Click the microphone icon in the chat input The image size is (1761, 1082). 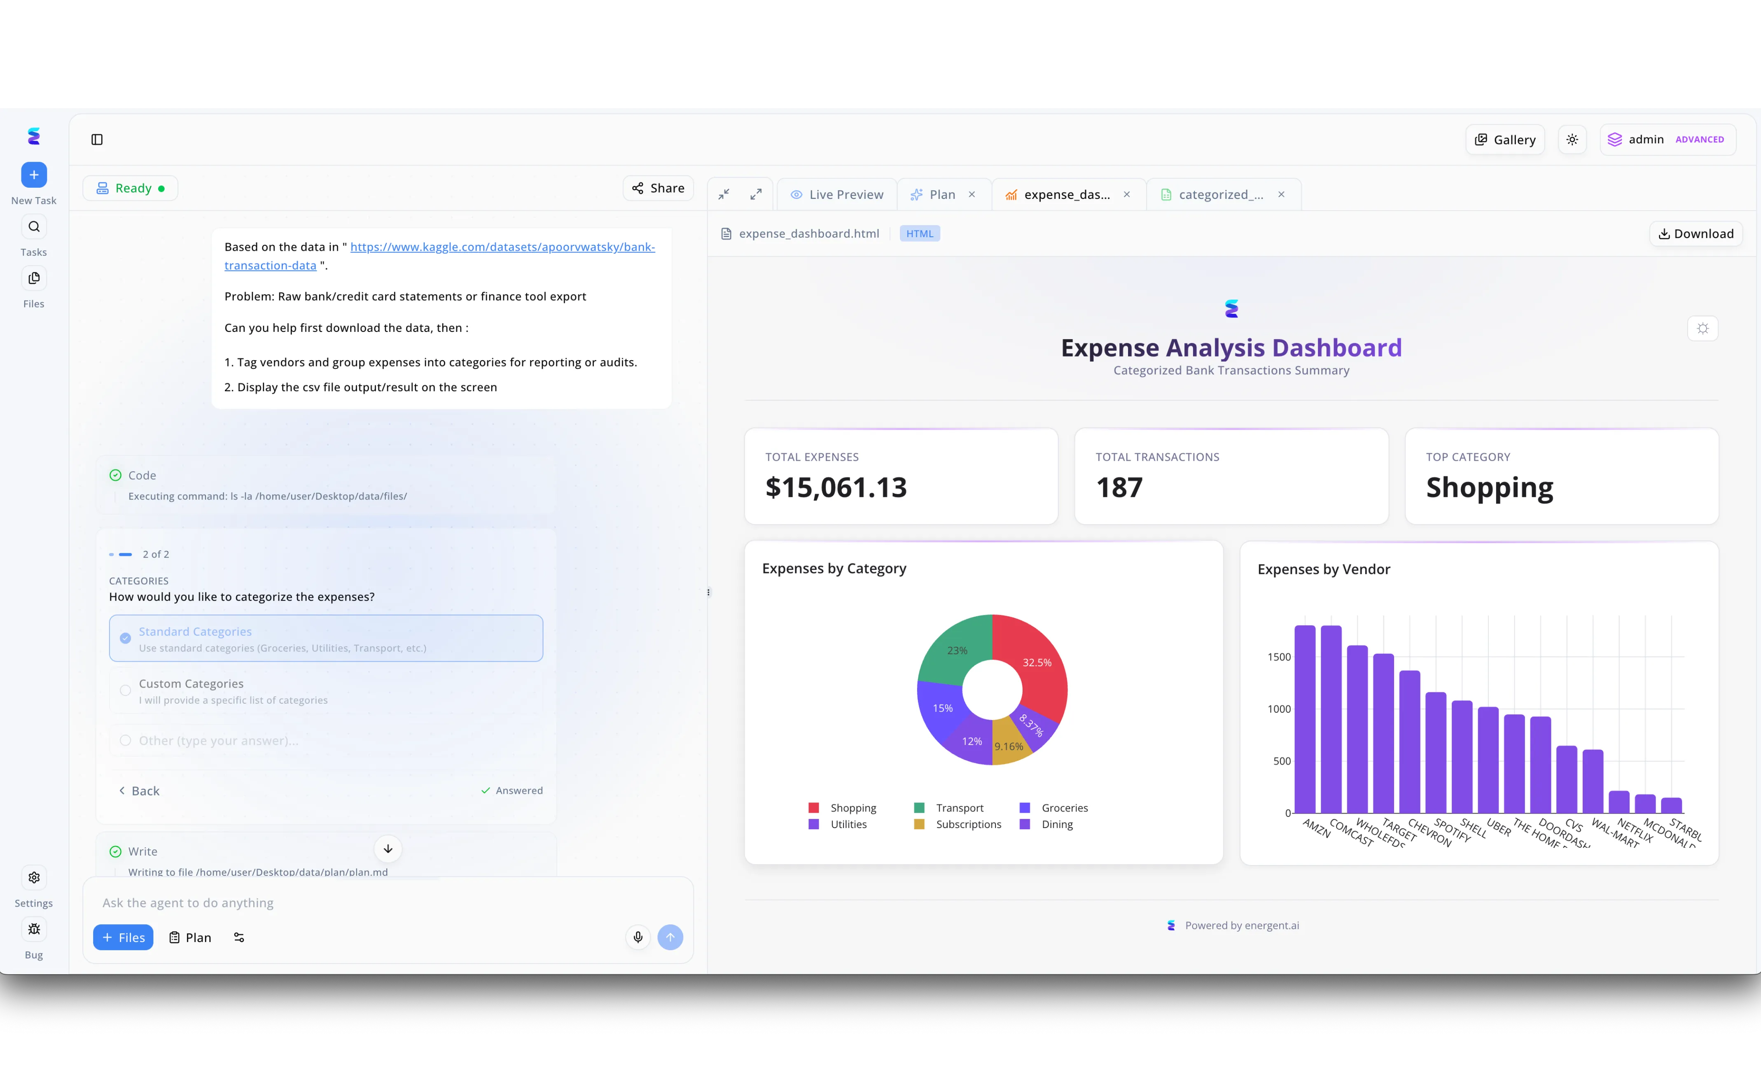coord(637,937)
